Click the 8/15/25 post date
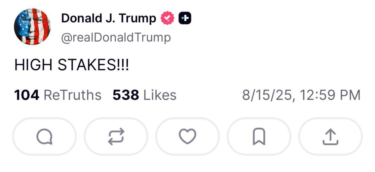 point(268,95)
